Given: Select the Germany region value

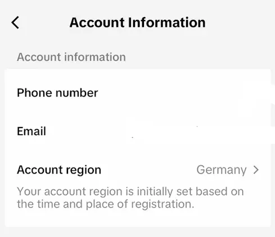Looking at the screenshot, I should pyautogui.click(x=222, y=170).
